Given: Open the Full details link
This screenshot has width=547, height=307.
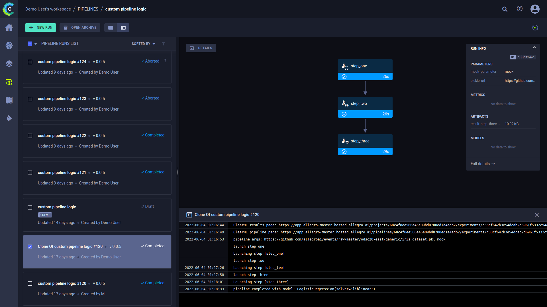Looking at the screenshot, I should click(x=483, y=164).
